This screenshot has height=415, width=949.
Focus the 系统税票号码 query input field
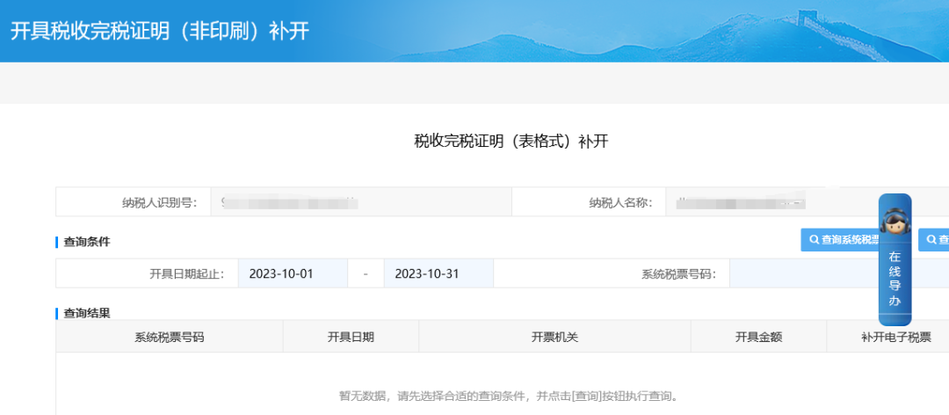pyautogui.click(x=839, y=273)
